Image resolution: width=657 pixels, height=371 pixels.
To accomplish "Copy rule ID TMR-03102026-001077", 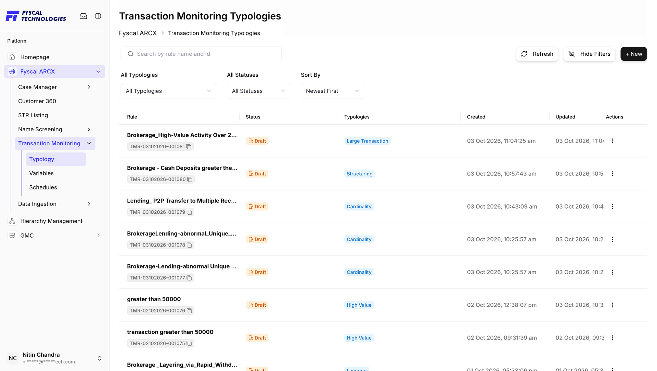I will click(189, 278).
